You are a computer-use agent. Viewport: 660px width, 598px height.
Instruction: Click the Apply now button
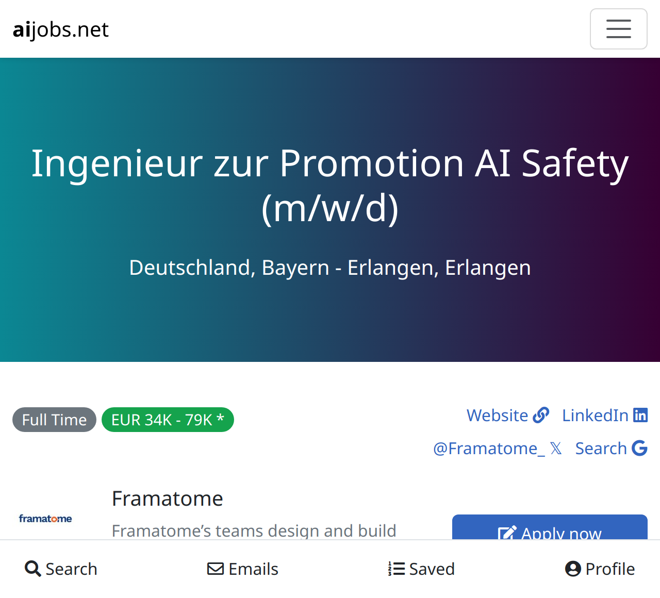click(550, 527)
